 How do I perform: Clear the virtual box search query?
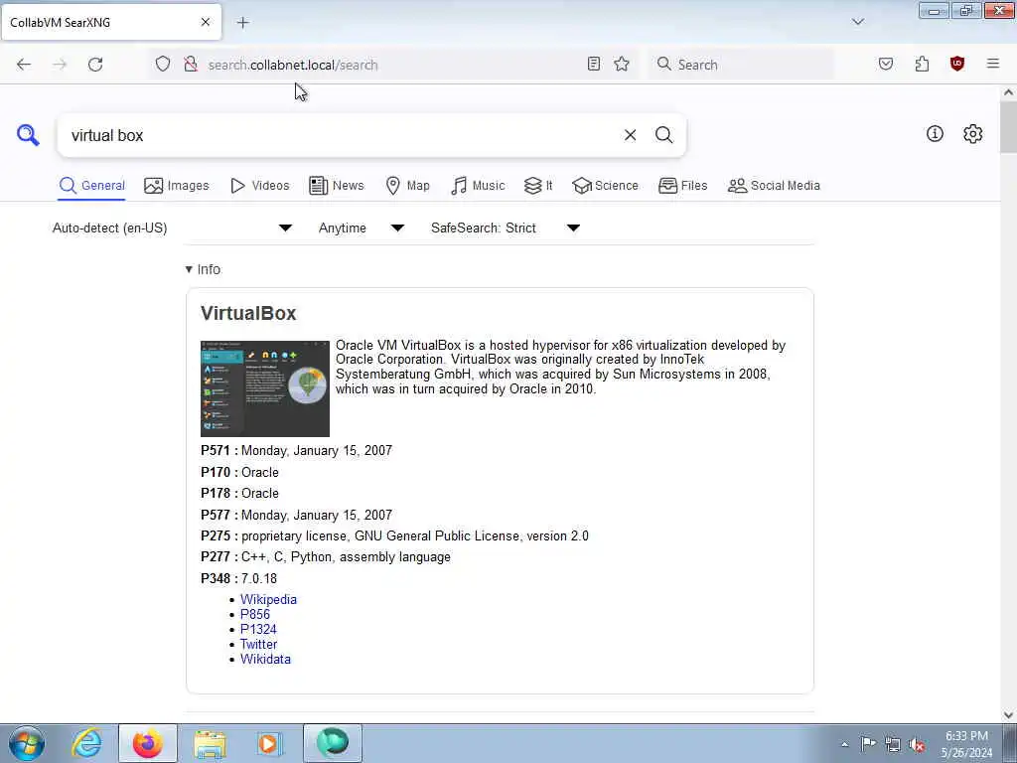[x=630, y=135]
